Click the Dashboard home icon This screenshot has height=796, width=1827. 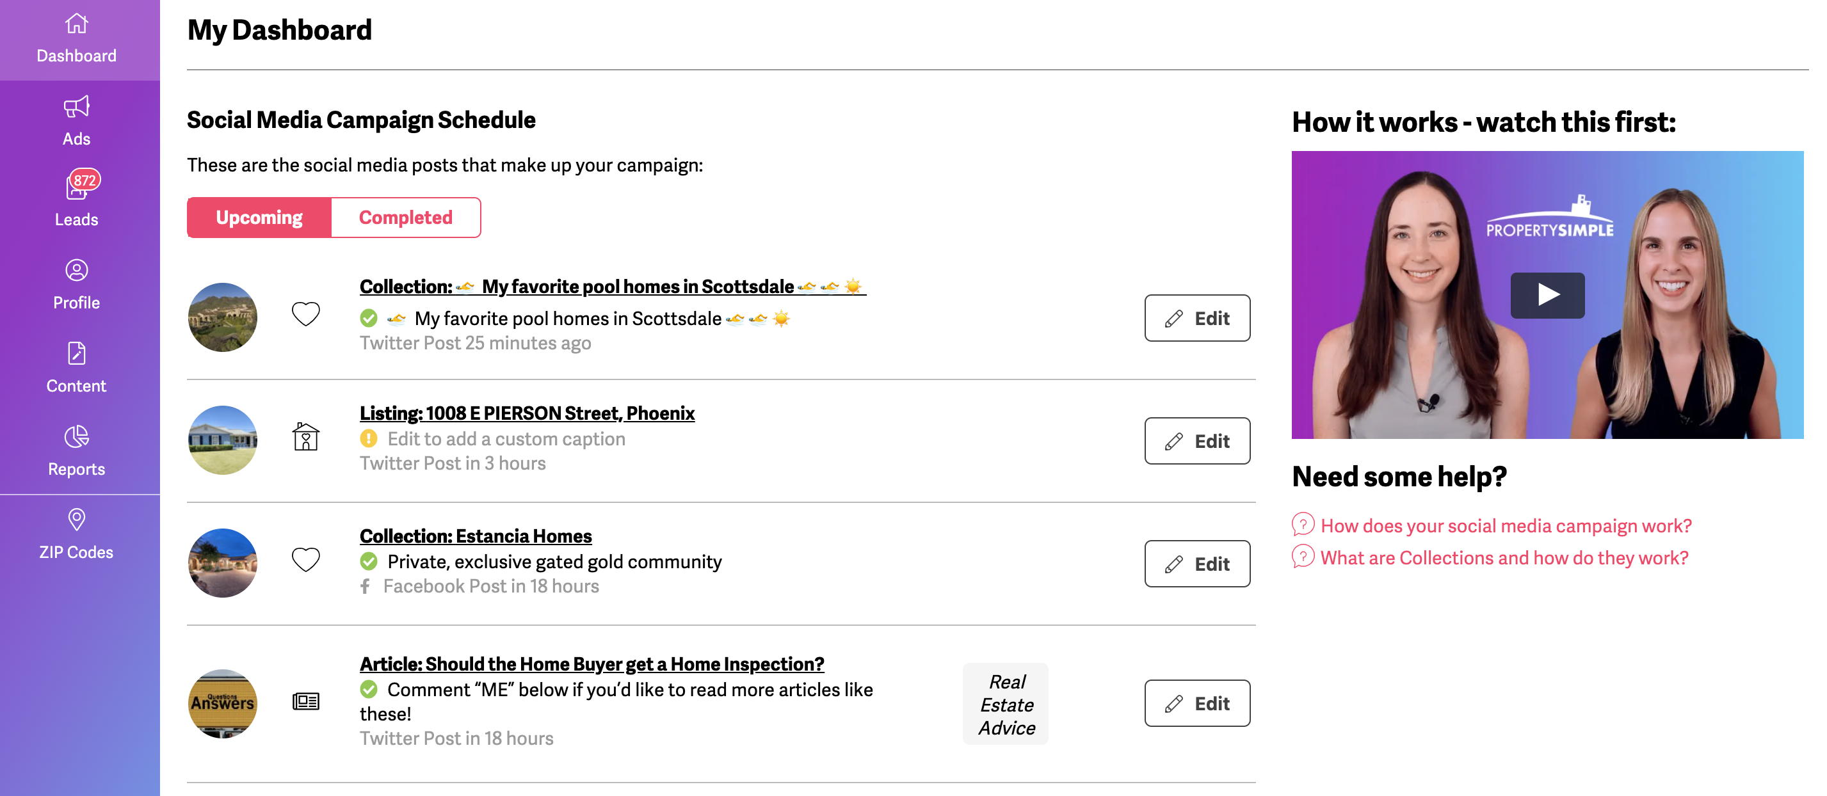77,25
